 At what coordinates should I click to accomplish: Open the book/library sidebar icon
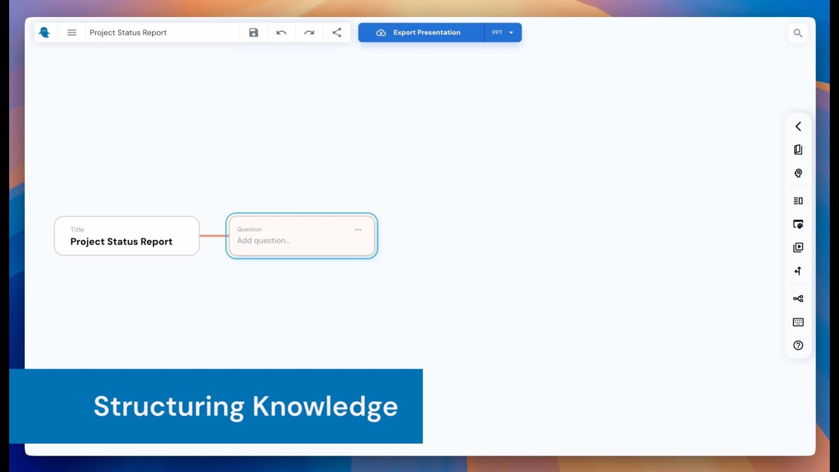click(x=798, y=149)
